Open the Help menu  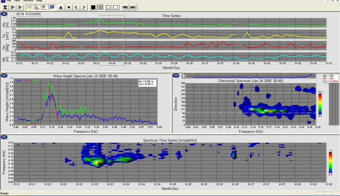tap(39, 1)
